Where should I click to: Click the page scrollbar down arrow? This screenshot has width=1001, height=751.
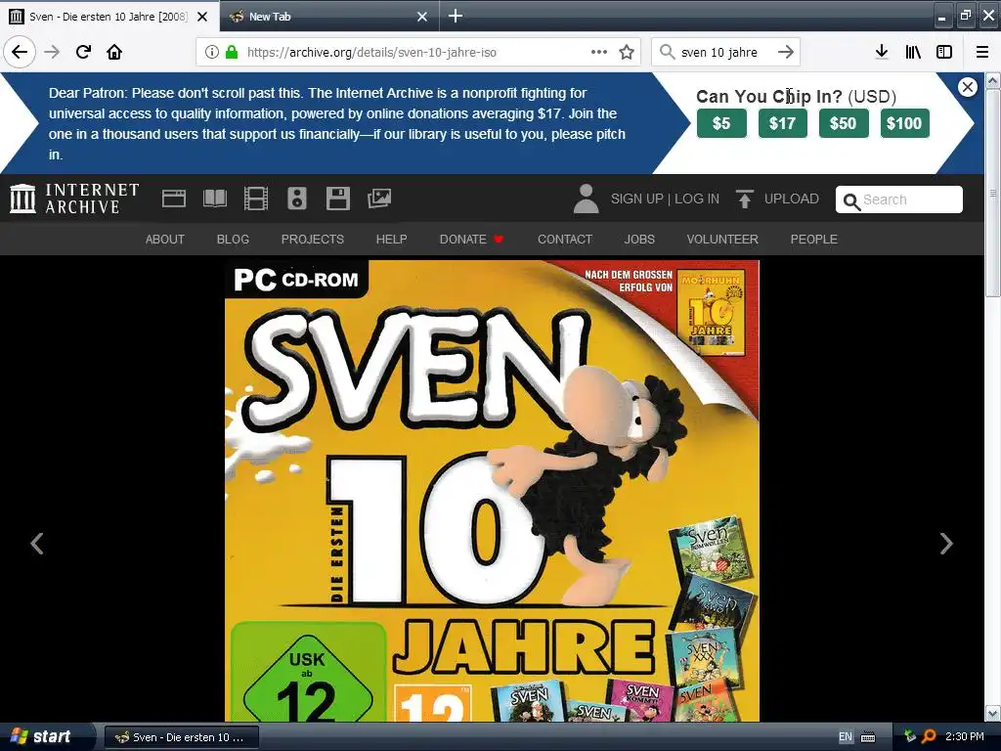click(993, 713)
